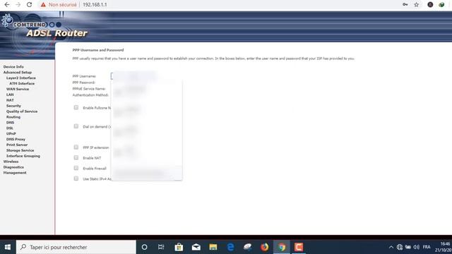This screenshot has height=254, width=452.
Task: Show hidden system tray icons
Action: click(391, 247)
